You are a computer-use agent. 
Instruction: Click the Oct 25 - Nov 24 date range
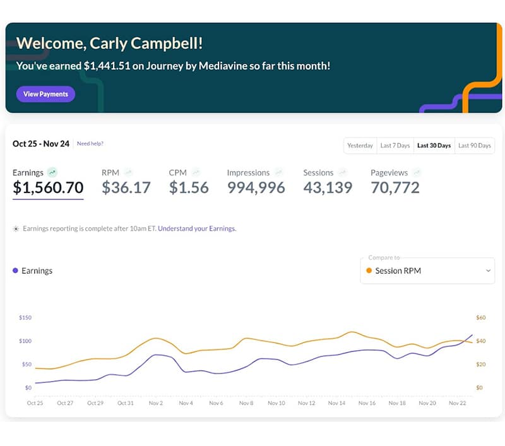41,144
